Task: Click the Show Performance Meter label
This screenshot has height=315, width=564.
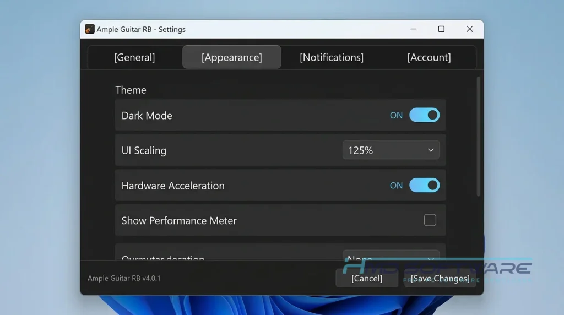Action: 179,220
